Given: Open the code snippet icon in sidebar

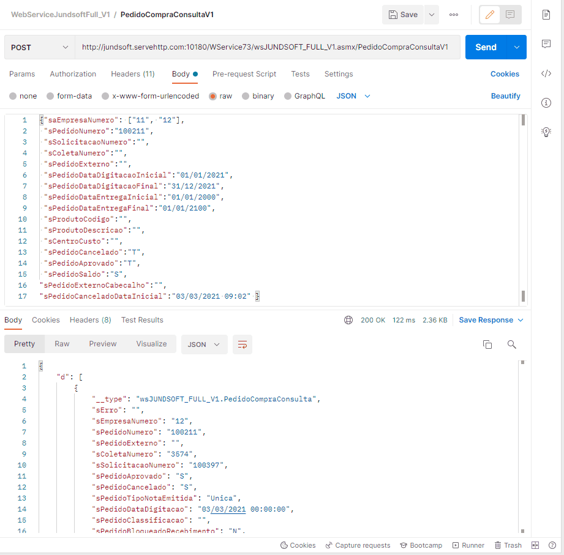Looking at the screenshot, I should (x=546, y=73).
